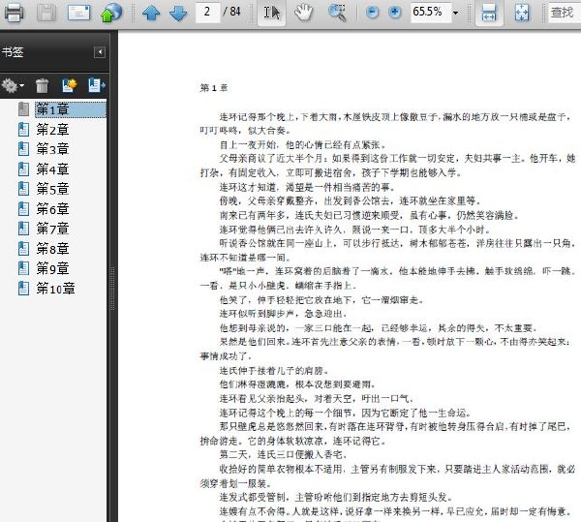Go to previous page with up arrow

[x=151, y=13]
